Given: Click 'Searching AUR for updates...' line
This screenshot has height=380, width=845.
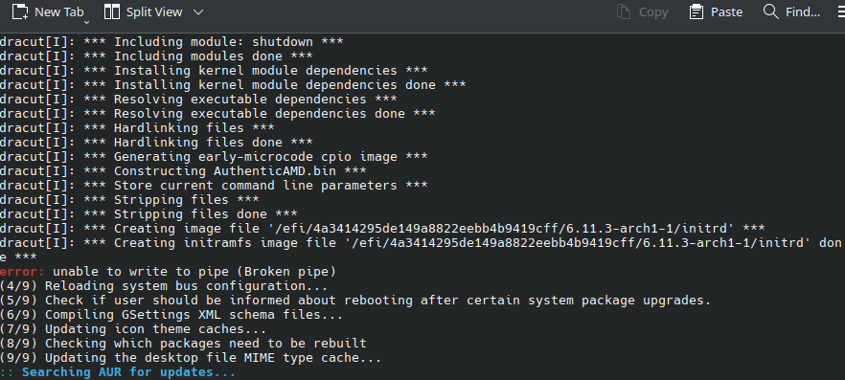Looking at the screenshot, I should [x=128, y=372].
